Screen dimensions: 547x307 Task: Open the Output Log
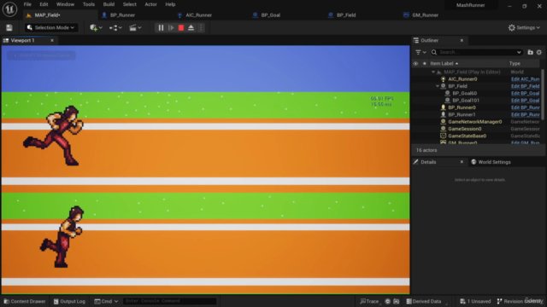69,301
